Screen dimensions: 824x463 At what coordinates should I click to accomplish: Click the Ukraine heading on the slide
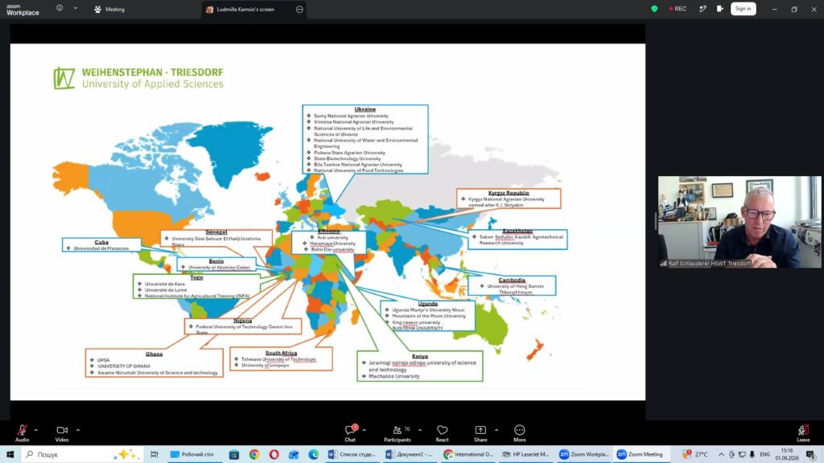pyautogui.click(x=365, y=109)
